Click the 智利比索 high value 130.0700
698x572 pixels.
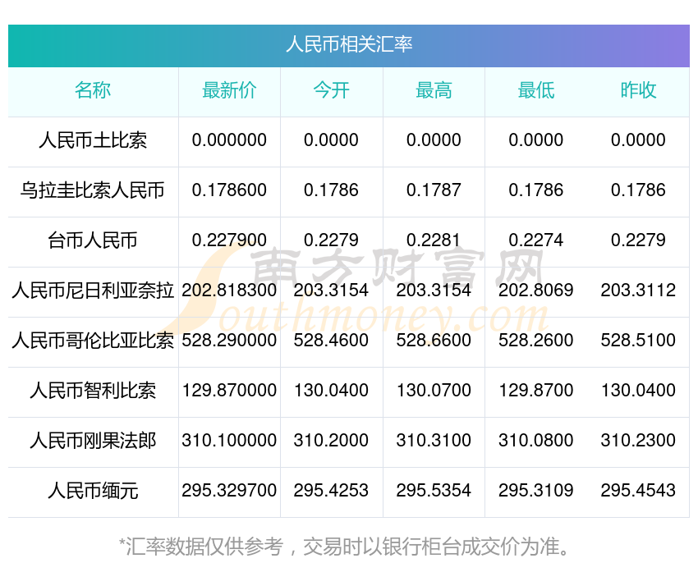pos(434,391)
